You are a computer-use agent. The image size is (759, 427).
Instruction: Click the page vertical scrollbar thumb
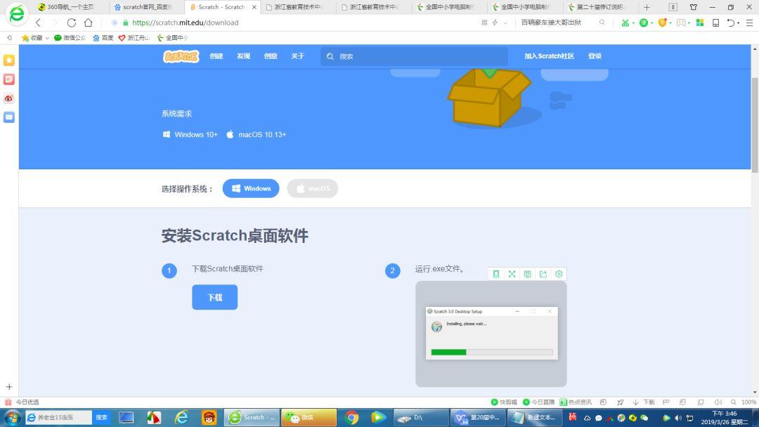click(x=755, y=125)
